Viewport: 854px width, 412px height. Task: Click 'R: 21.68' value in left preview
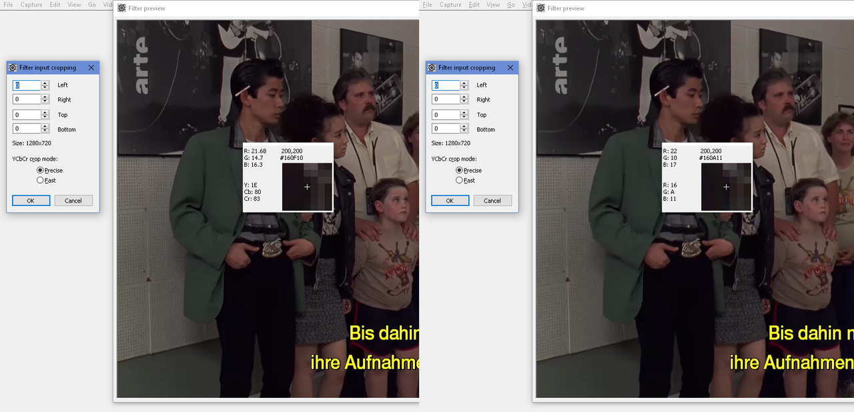(x=255, y=151)
